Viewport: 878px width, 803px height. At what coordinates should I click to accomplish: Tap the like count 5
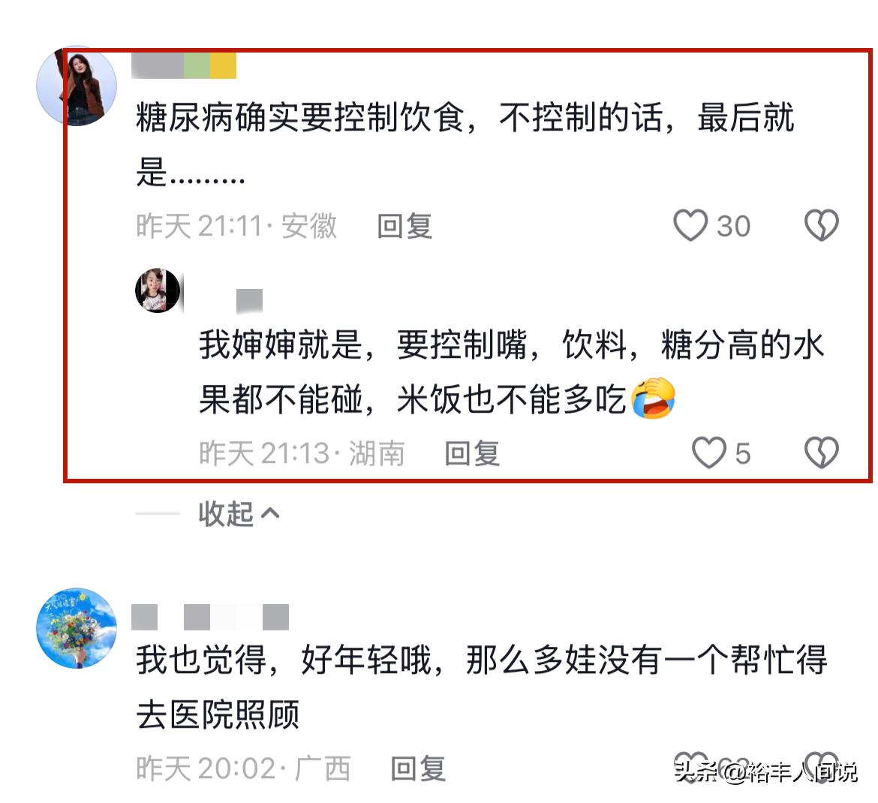tap(742, 453)
